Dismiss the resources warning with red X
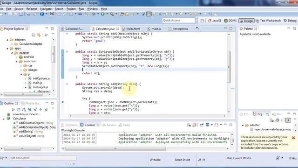Image resolution: width=298 pixels, height=168 pixels. (x=293, y=138)
